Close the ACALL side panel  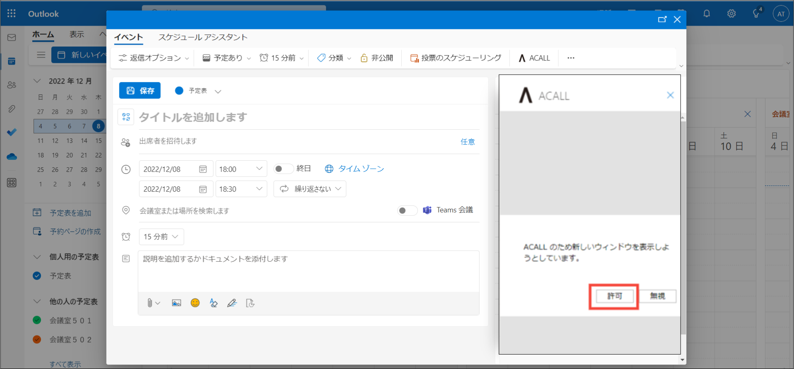(670, 95)
